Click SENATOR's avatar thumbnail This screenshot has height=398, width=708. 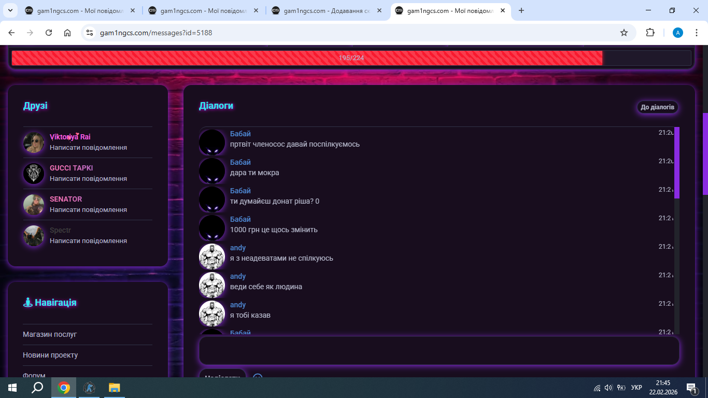pyautogui.click(x=34, y=205)
